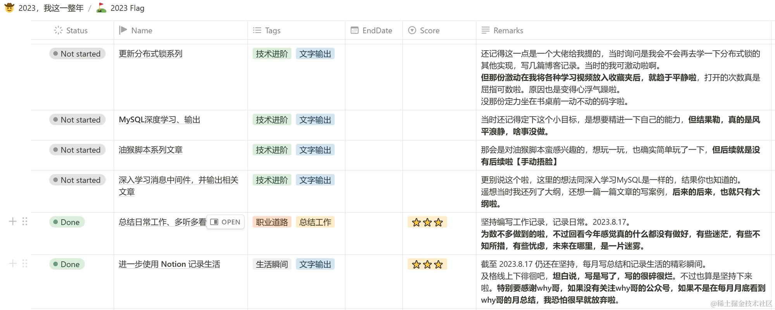Click remarks text starting 更别说这个啦
Viewport: 775px width, 310px height.
(x=620, y=192)
